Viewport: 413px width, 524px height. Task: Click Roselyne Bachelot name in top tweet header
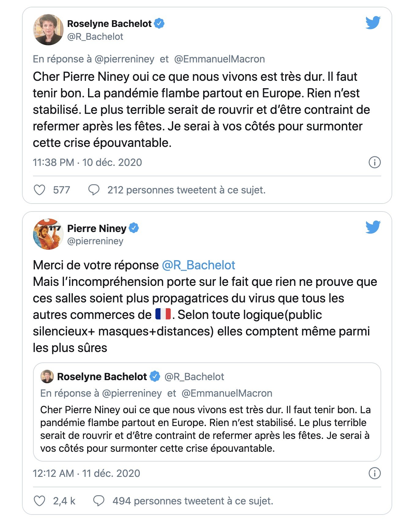109,24
